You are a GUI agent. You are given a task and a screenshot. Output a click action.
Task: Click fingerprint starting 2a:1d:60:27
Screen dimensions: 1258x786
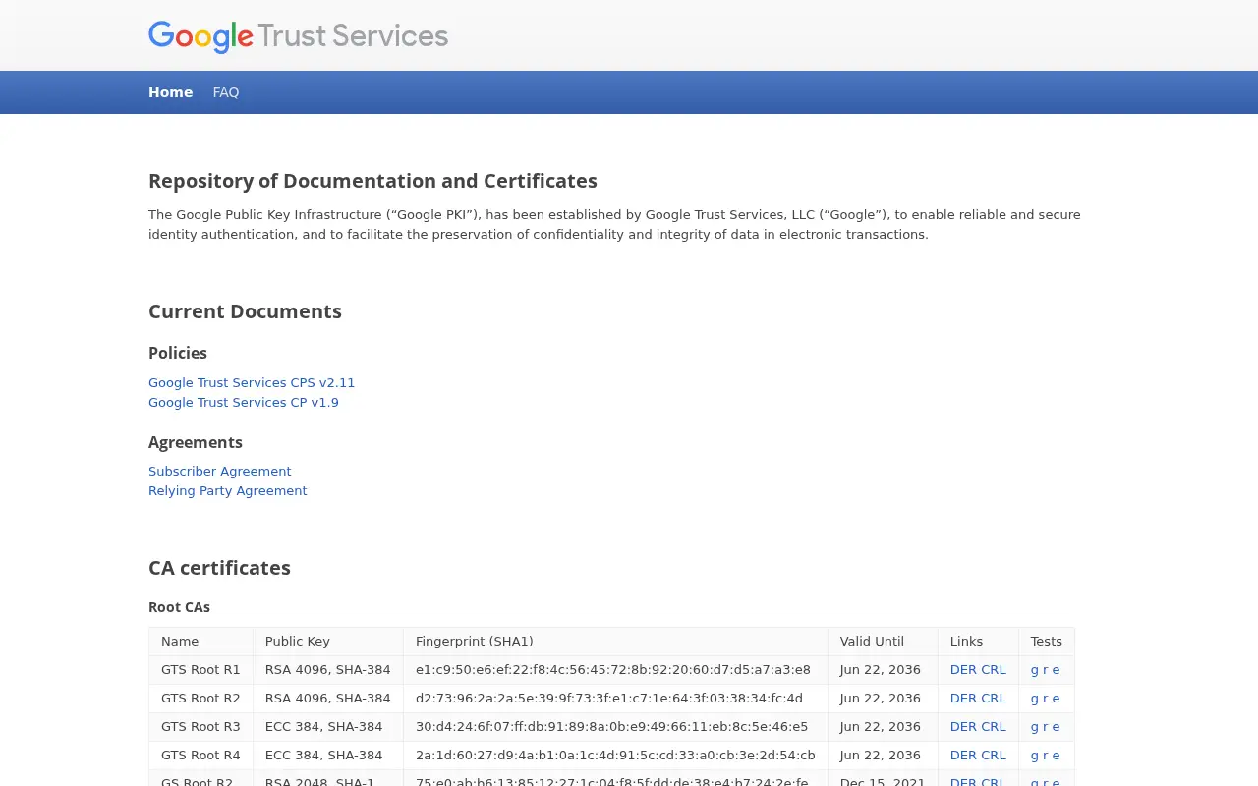click(615, 756)
